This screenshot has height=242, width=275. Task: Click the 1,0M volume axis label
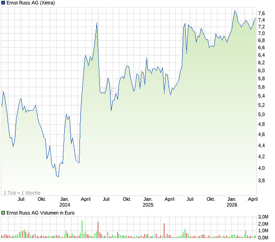263,230
